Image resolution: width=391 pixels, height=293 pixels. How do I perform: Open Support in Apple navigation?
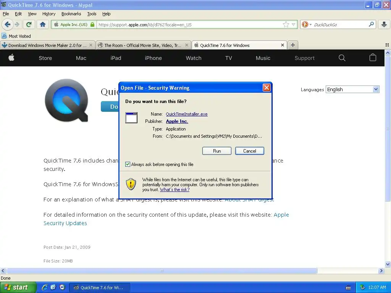click(304, 58)
